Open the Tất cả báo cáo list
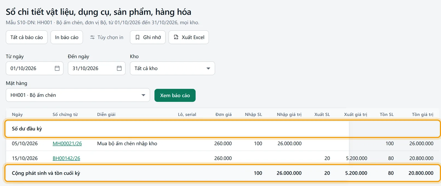Image resolution: width=441 pixels, height=186 pixels. [27, 37]
